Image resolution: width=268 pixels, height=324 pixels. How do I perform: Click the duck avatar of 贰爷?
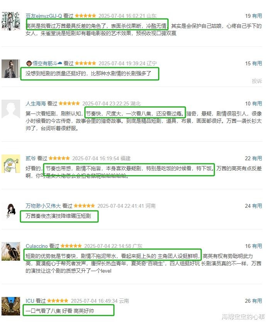click(11, 164)
